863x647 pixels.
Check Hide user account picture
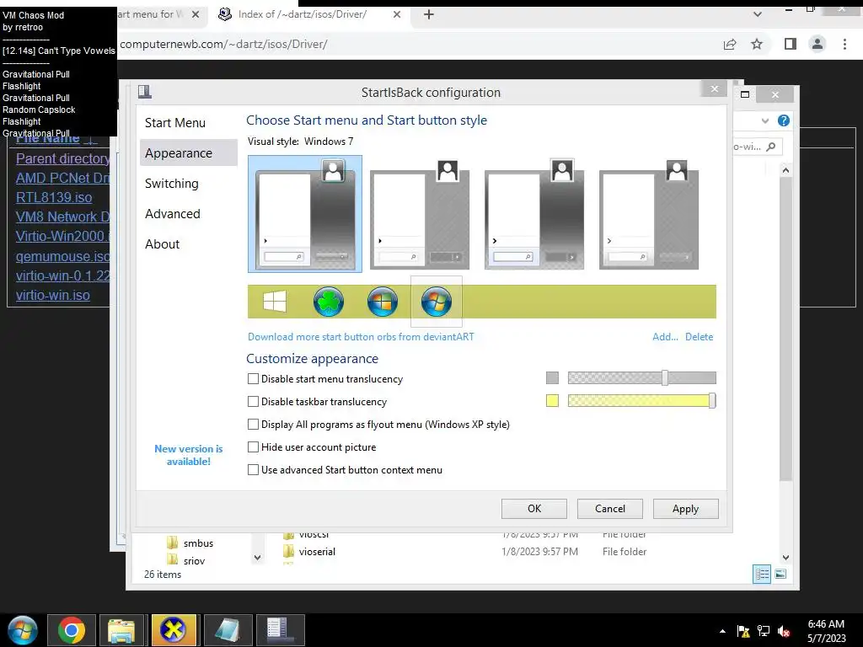pos(253,446)
